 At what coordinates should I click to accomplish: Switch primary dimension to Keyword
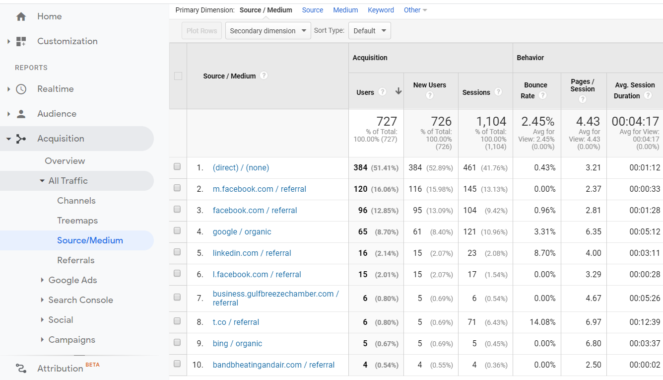click(x=381, y=10)
